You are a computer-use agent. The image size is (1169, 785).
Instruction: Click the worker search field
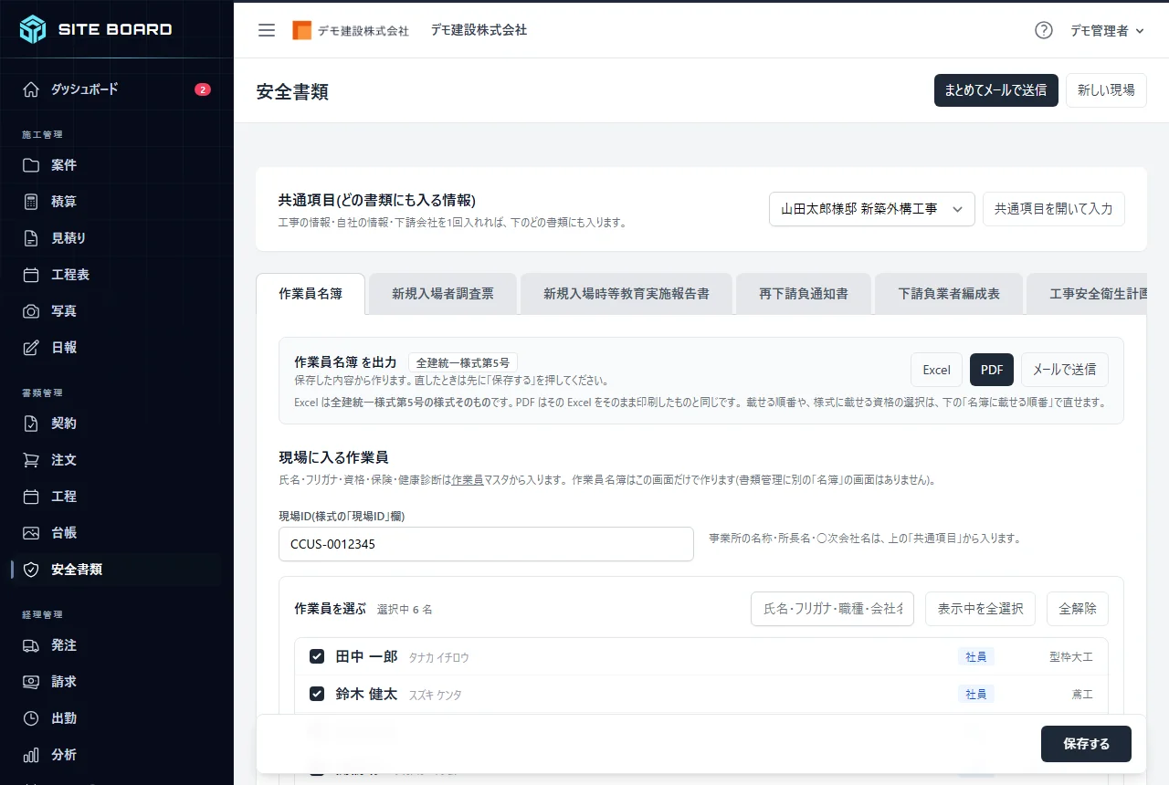point(833,609)
